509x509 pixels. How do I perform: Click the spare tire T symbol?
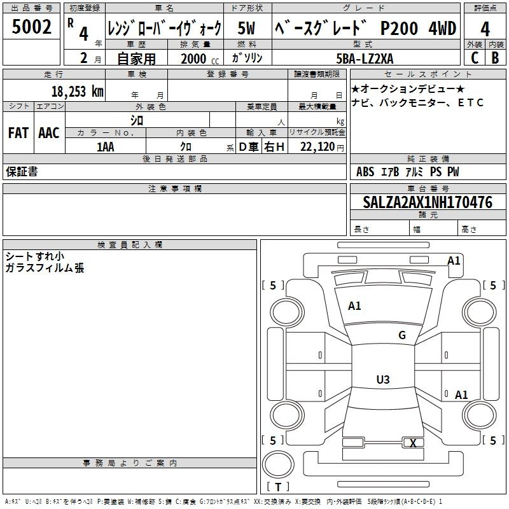point(278,487)
